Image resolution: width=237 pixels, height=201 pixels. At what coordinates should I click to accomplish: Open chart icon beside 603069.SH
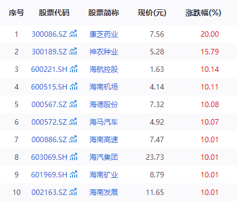[x=74, y=157]
